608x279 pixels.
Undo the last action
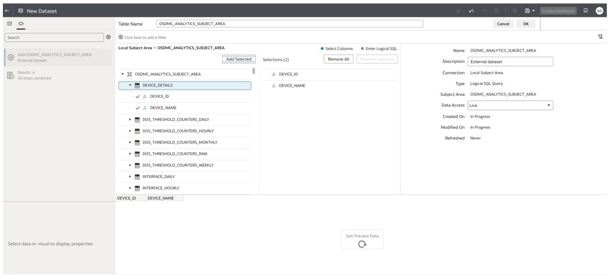click(x=471, y=11)
